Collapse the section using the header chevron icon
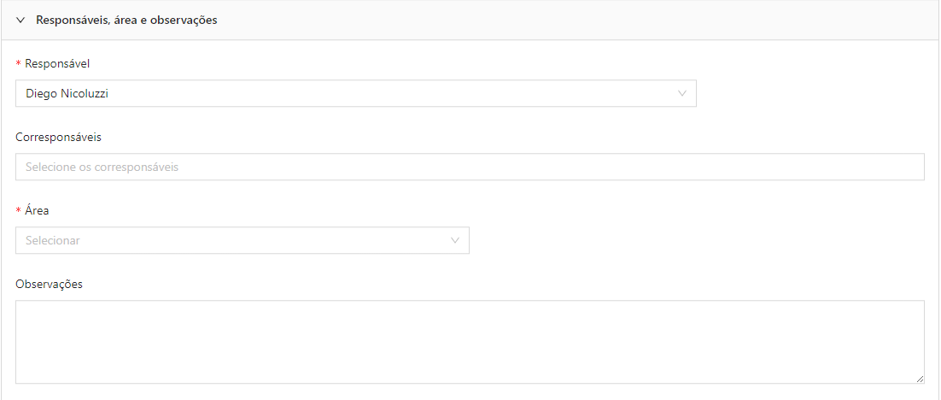The height and width of the screenshot is (400, 941). (21, 20)
